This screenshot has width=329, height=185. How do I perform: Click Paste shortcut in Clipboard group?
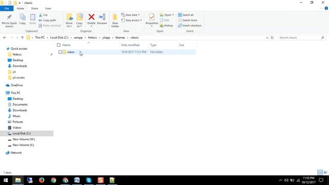pyautogui.click(x=50, y=26)
